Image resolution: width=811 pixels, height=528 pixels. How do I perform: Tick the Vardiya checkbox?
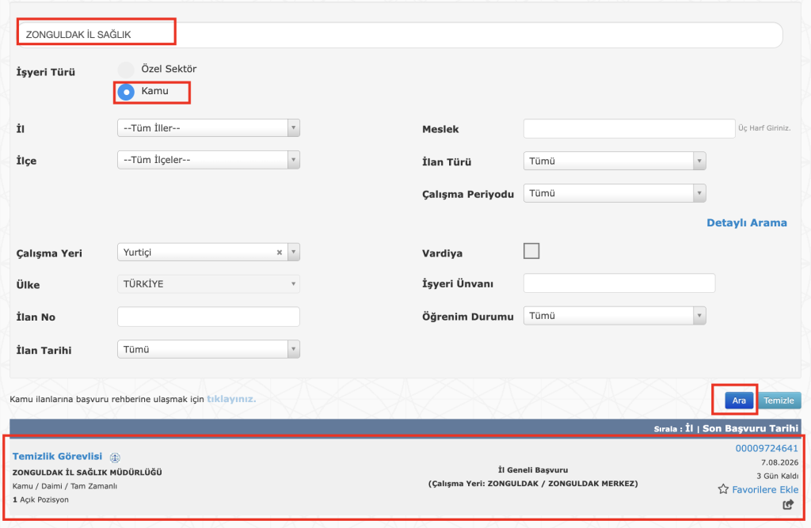(x=531, y=251)
